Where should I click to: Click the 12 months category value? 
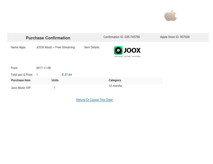click(x=115, y=86)
